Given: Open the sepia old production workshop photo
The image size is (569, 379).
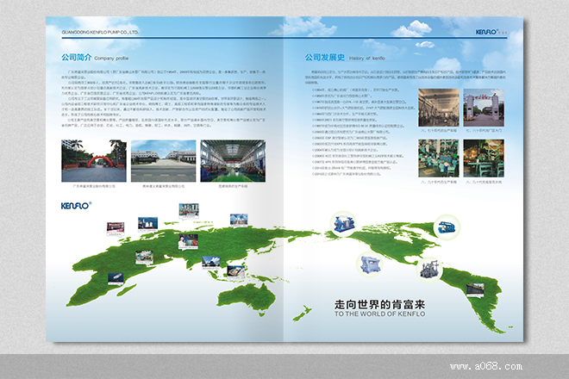Looking at the screenshot, I should click(x=438, y=108).
